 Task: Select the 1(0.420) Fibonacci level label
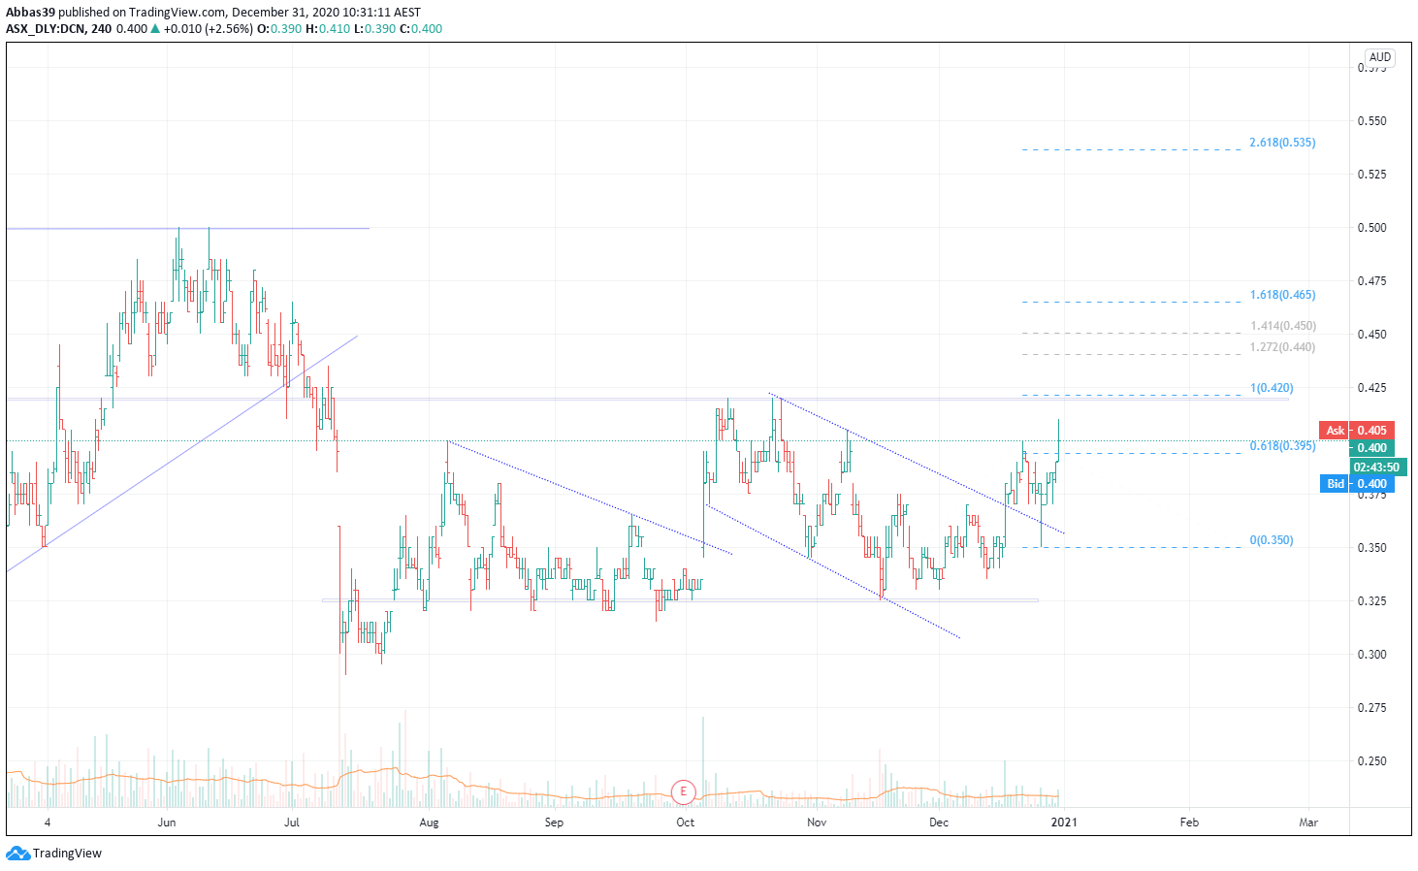pyautogui.click(x=1272, y=388)
